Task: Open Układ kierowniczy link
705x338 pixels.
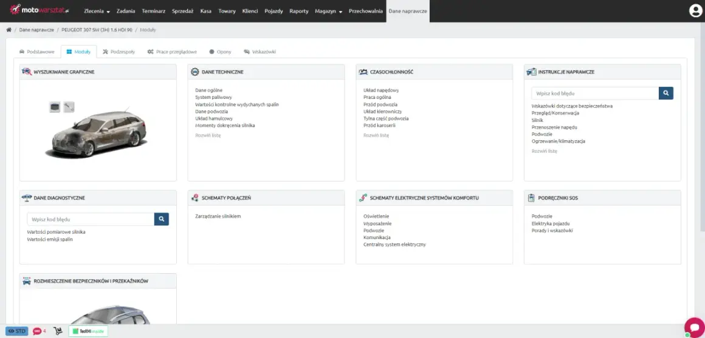Action: click(383, 111)
